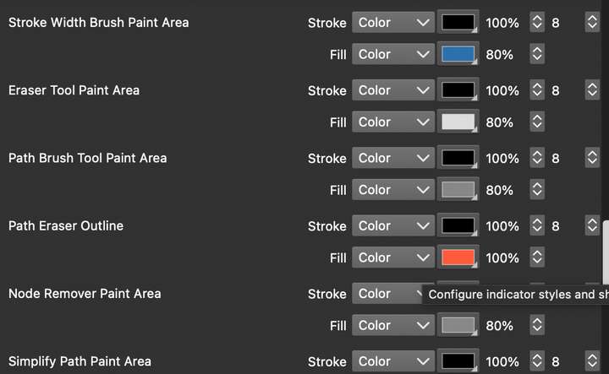Screen dimensions: 609x374
Task: Click gray fill swatch for Path Brush Tool
Action: point(458,190)
